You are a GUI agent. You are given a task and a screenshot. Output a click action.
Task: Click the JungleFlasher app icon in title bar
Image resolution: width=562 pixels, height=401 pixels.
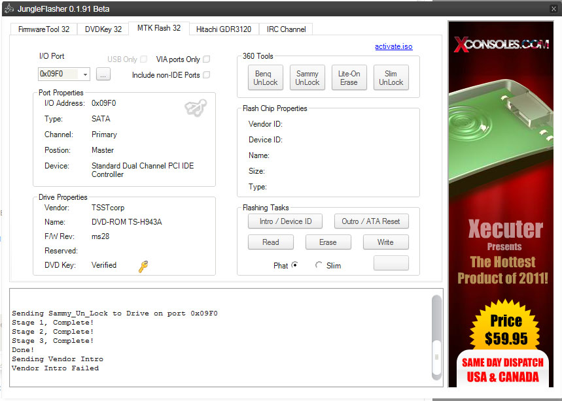pos(9,8)
